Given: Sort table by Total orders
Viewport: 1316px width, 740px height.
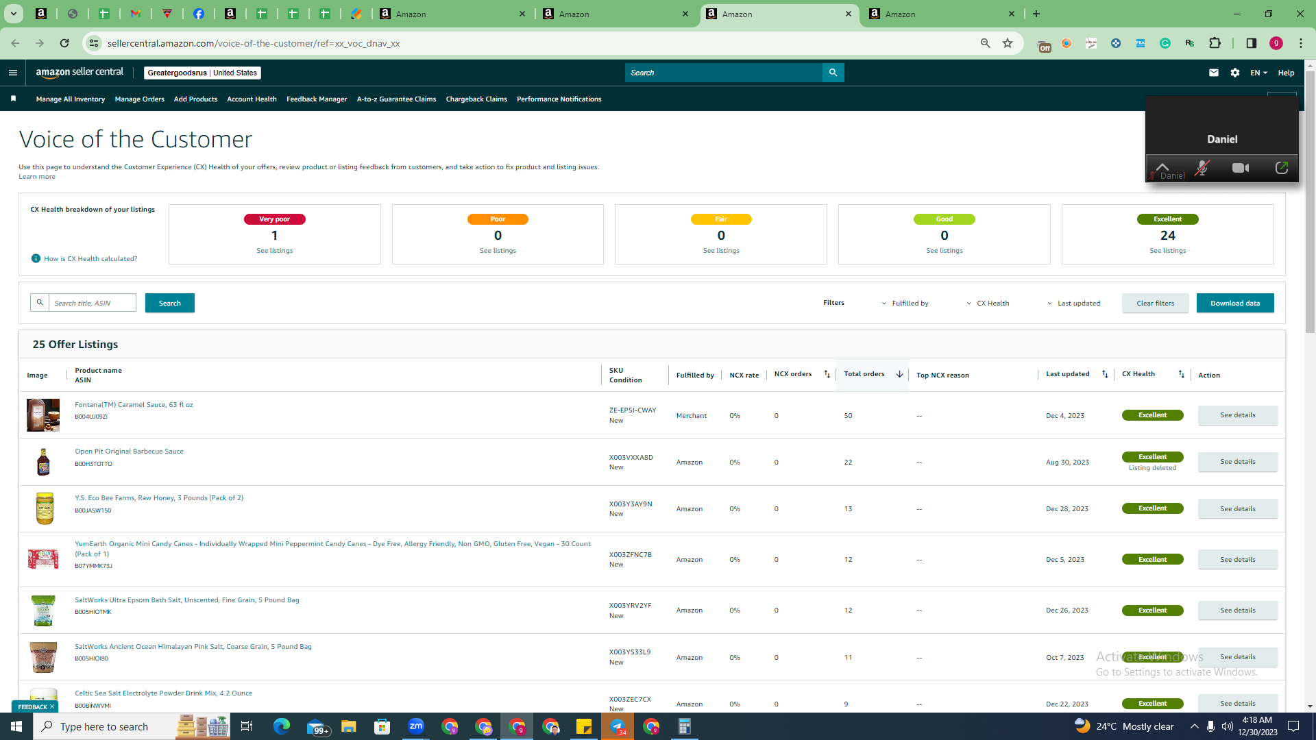Looking at the screenshot, I should click(x=899, y=374).
